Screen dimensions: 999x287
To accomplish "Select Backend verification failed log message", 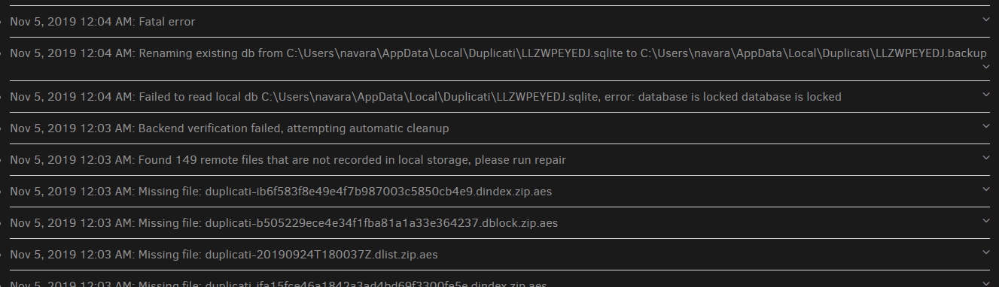I will [x=230, y=128].
